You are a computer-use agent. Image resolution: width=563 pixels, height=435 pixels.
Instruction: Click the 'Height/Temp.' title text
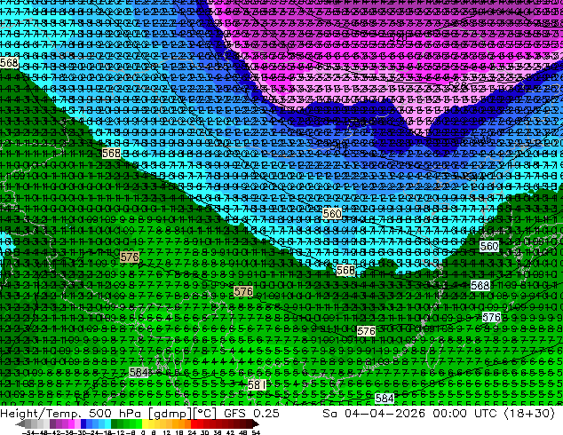click(x=41, y=413)
